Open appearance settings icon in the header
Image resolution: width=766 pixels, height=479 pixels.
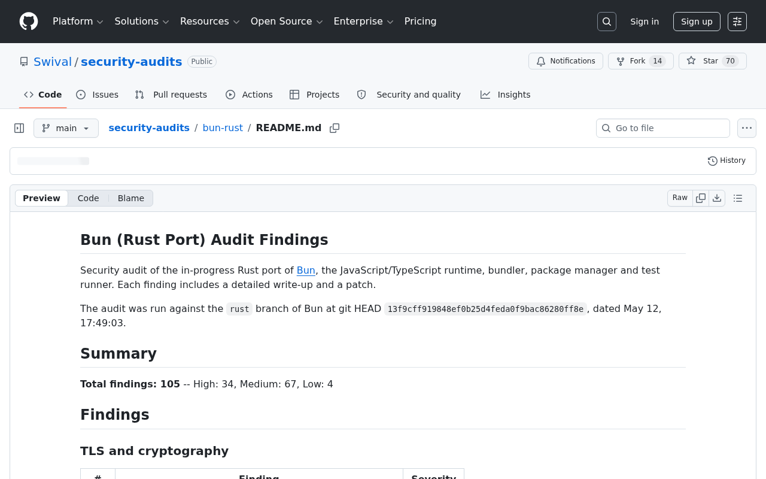click(737, 22)
